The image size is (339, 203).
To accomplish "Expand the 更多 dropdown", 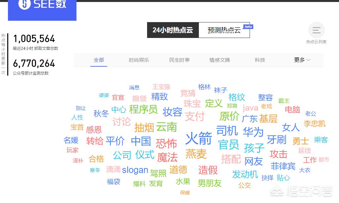I will pos(301,60).
